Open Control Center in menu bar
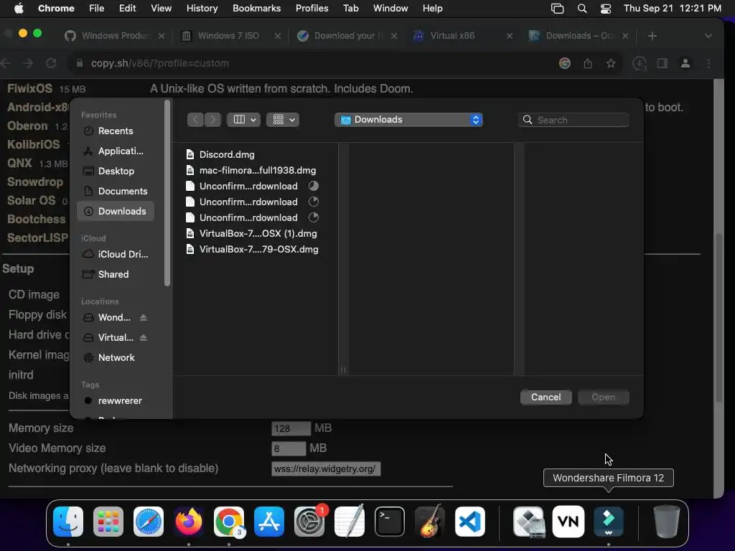This screenshot has width=735, height=551. point(606,9)
